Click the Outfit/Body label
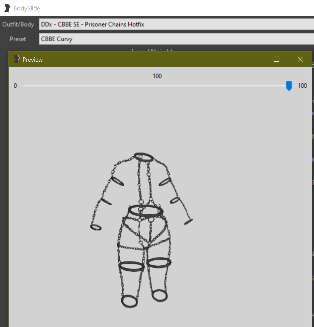Image resolution: width=314 pixels, height=327 pixels. 18,24
